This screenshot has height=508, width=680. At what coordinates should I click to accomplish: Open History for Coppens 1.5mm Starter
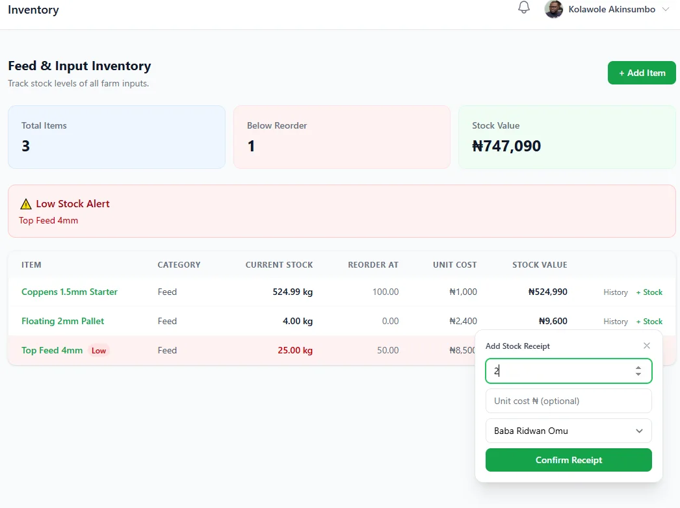click(616, 292)
